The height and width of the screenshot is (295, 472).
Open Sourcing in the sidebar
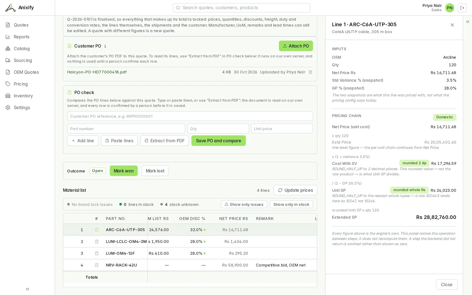pos(27,60)
